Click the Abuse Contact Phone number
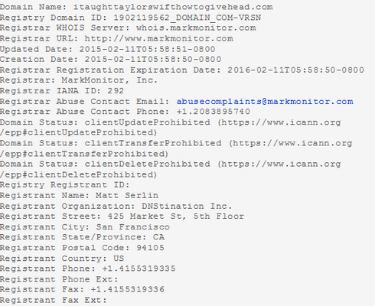 (214, 112)
